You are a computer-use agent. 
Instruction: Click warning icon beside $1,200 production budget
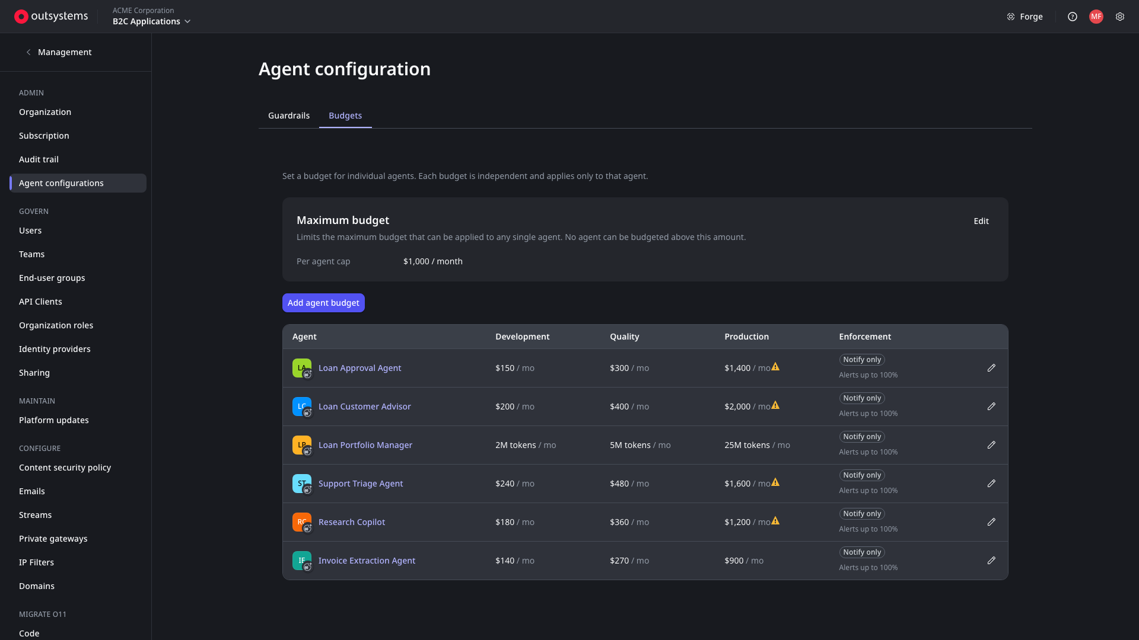pyautogui.click(x=775, y=521)
